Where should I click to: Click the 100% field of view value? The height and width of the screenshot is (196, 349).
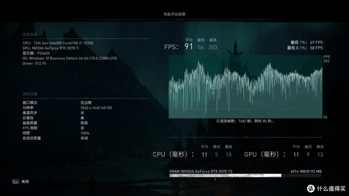point(85,133)
